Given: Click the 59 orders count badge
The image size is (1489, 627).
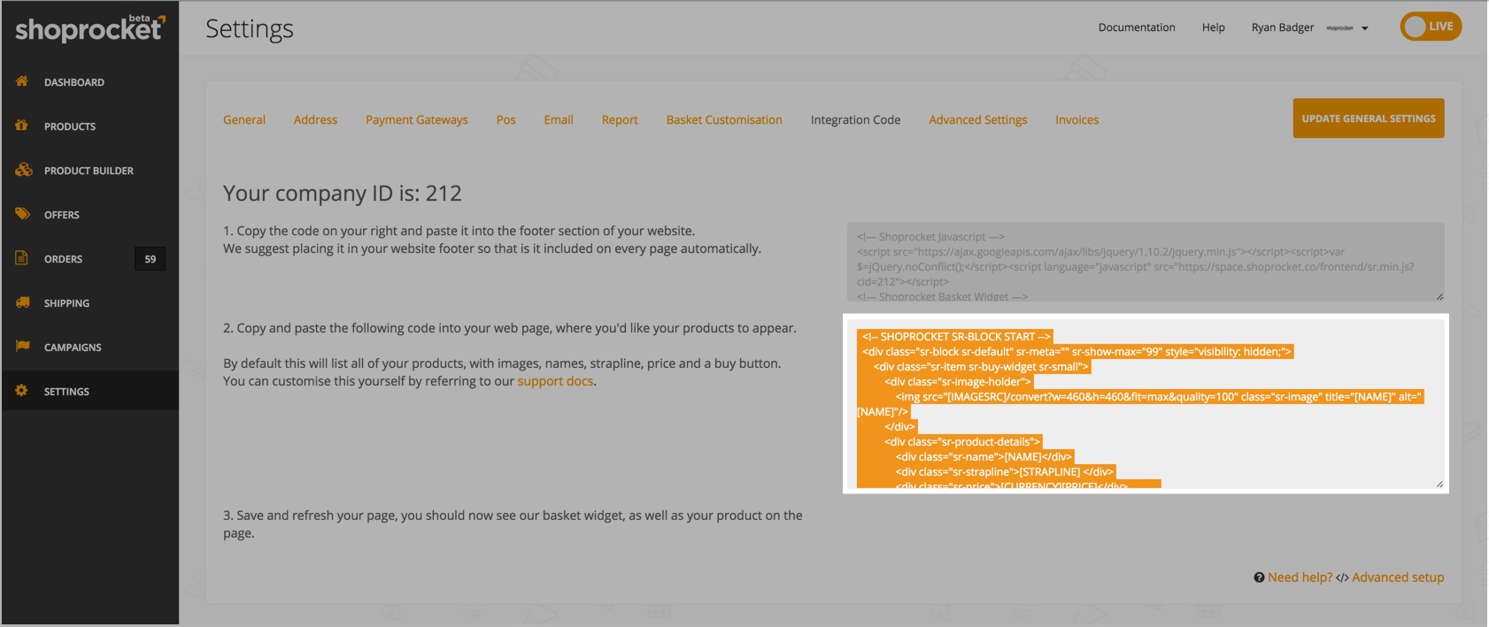Looking at the screenshot, I should point(150,259).
